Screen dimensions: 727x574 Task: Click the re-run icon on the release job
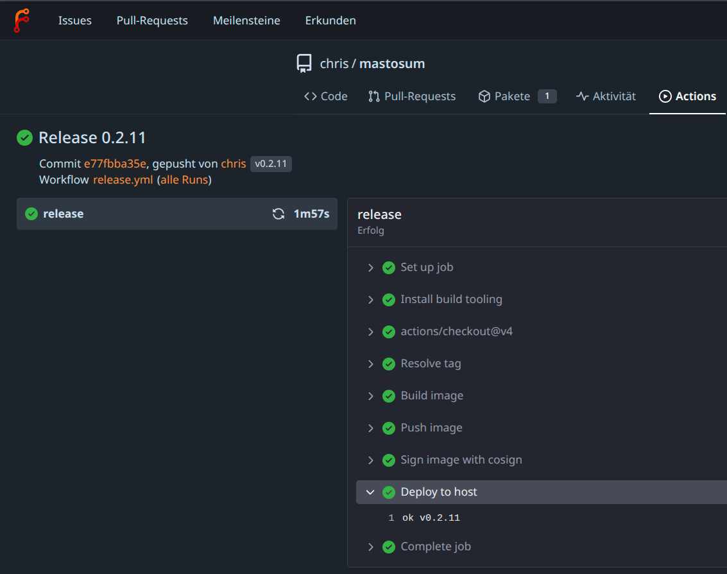tap(278, 214)
